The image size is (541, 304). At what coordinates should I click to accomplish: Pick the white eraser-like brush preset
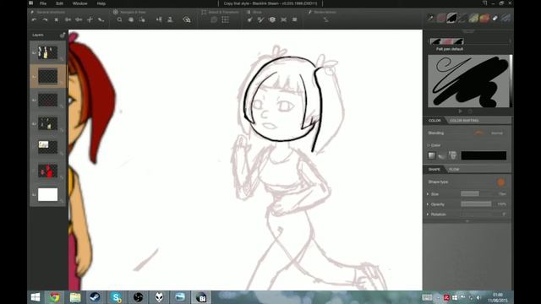click(x=495, y=18)
